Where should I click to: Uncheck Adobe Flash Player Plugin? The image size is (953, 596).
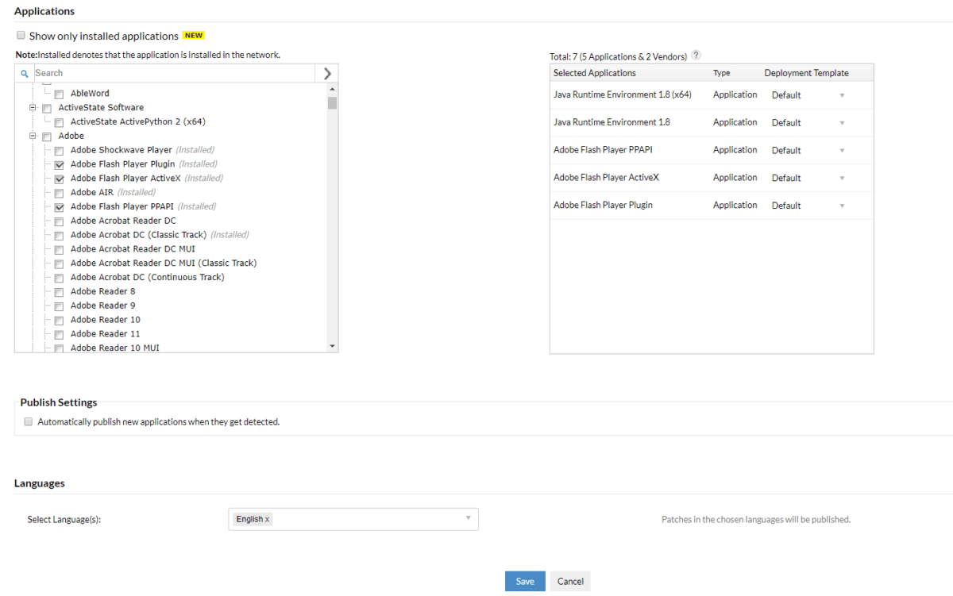[59, 164]
